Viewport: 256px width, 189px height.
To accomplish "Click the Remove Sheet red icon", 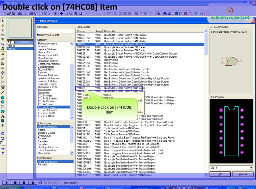I will (185, 13).
